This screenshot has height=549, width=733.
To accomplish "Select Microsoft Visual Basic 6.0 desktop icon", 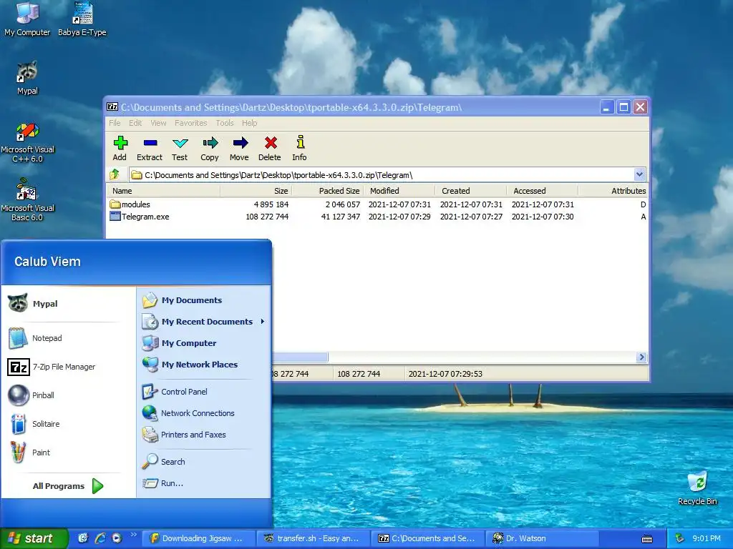I will click(x=27, y=200).
